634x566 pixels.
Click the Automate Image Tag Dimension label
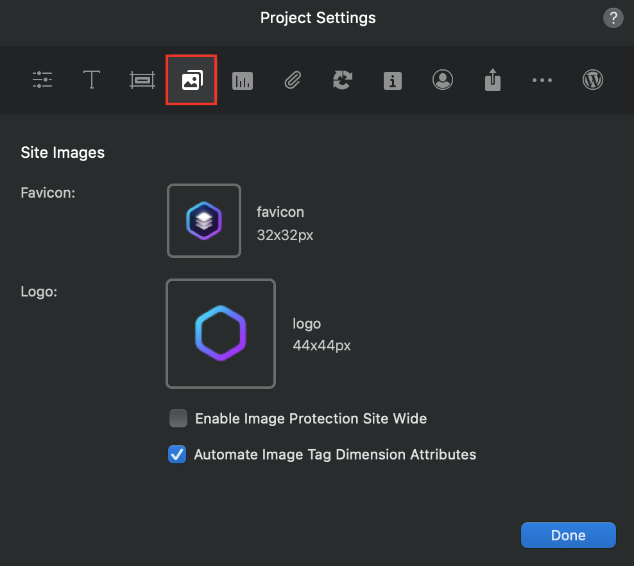point(335,455)
